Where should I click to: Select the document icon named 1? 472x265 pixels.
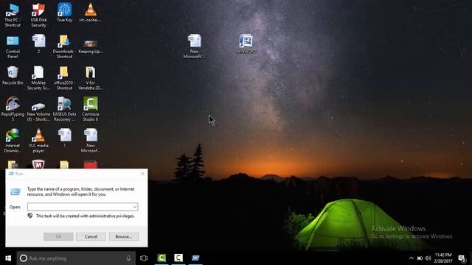coord(64,138)
